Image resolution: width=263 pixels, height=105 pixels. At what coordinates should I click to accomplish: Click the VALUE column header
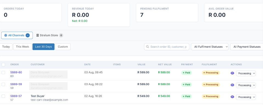click(x=142, y=64)
